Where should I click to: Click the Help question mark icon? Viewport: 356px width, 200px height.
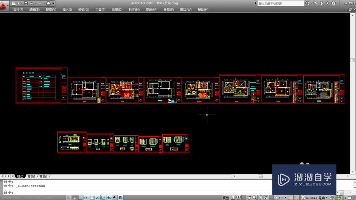333,4
